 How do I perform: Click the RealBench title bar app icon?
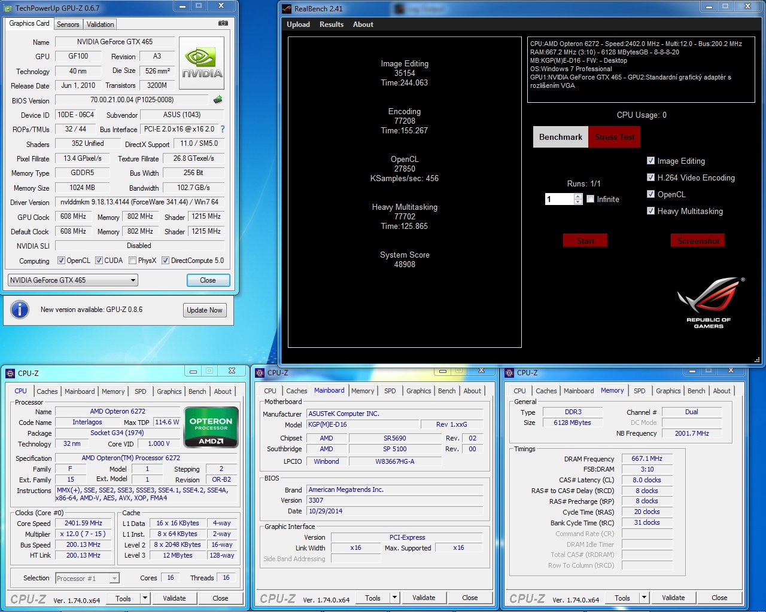[x=287, y=9]
